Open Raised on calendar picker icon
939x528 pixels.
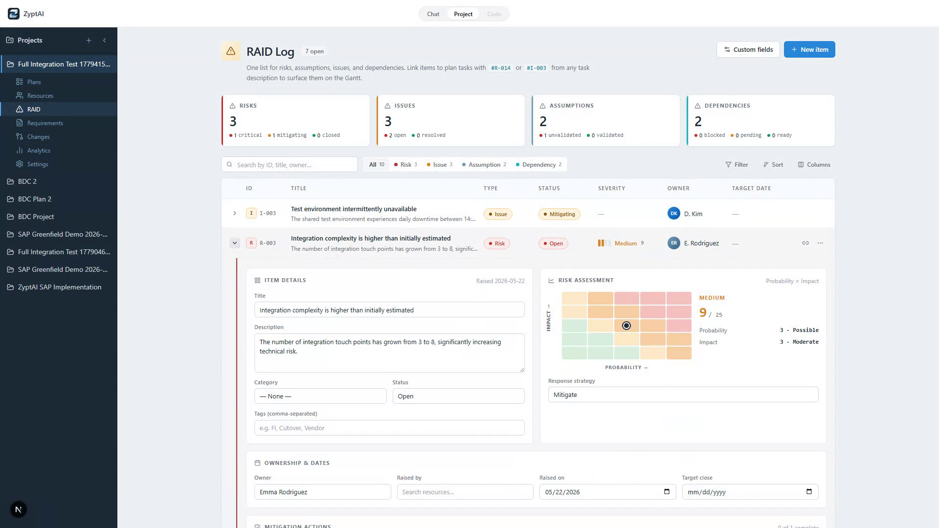click(667, 491)
